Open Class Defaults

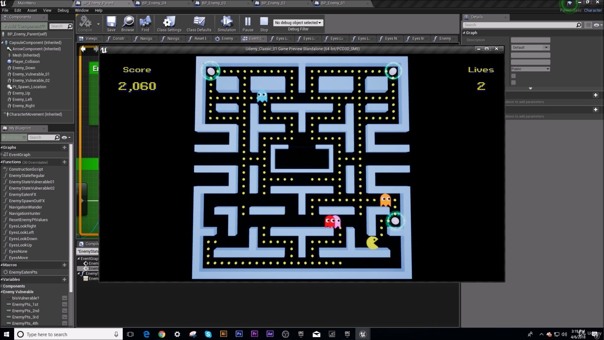pos(199,24)
